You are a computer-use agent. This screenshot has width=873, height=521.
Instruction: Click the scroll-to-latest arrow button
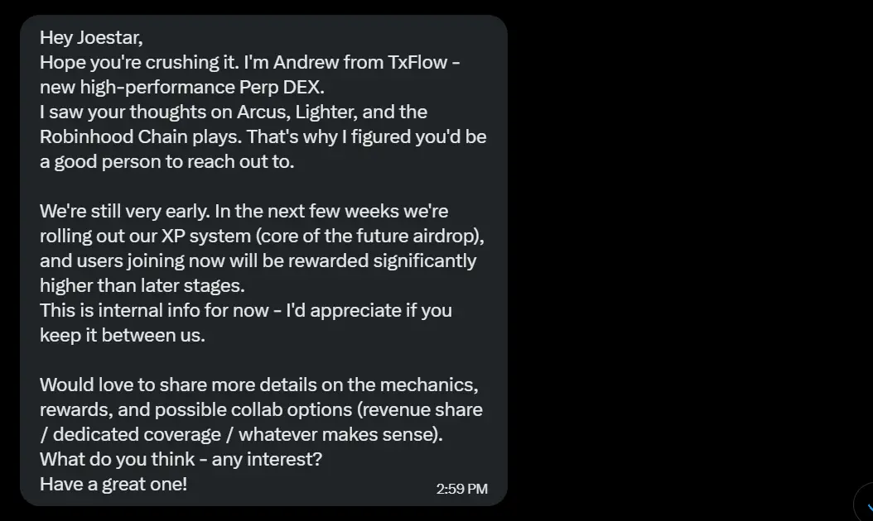click(x=865, y=505)
